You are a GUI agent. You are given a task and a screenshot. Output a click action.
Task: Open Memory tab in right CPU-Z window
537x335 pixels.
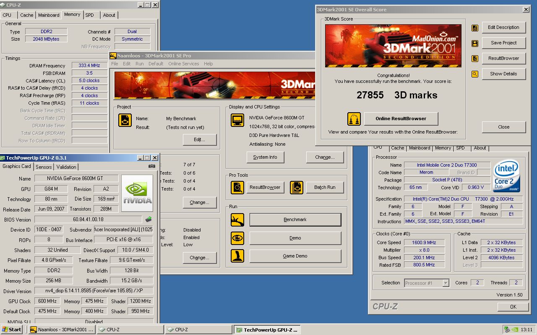pos(443,148)
